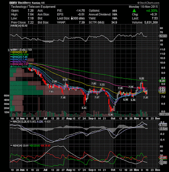The image size is (169, 172).
Task: Click the 7.82 price annotation in September
Action: click(x=94, y=83)
